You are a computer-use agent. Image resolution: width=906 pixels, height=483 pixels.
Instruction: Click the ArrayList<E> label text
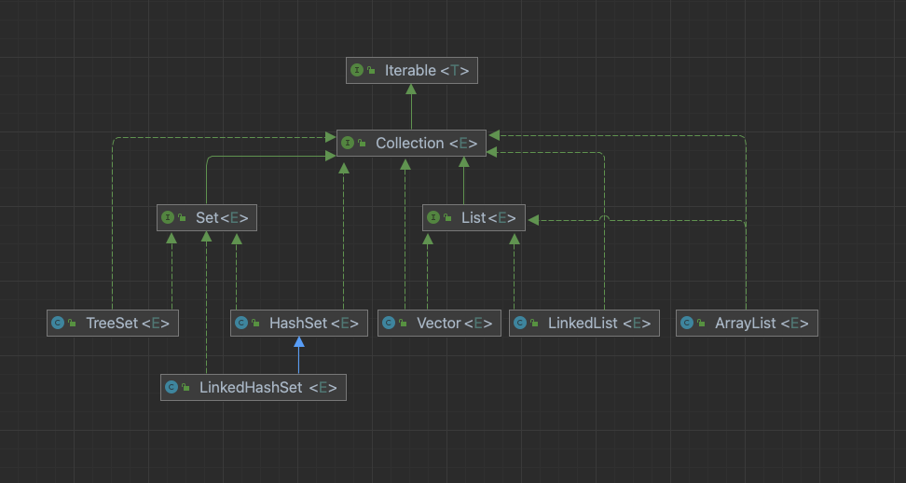coord(762,323)
